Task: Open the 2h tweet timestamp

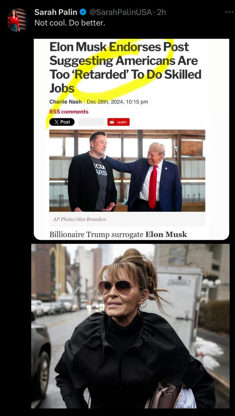Action: (162, 12)
